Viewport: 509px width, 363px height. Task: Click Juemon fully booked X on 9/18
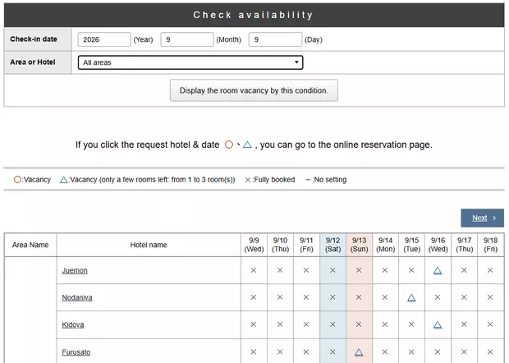pyautogui.click(x=490, y=270)
